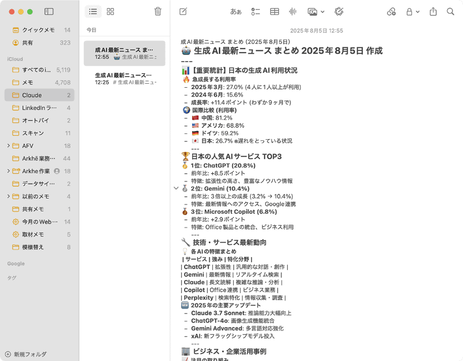Image resolution: width=463 pixels, height=361 pixels.
Task: Open the LinkedIn folder
Action: pos(39,108)
